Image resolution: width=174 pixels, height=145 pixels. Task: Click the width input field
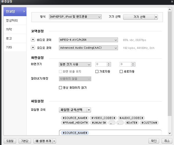pyautogui.click(x=101, y=64)
